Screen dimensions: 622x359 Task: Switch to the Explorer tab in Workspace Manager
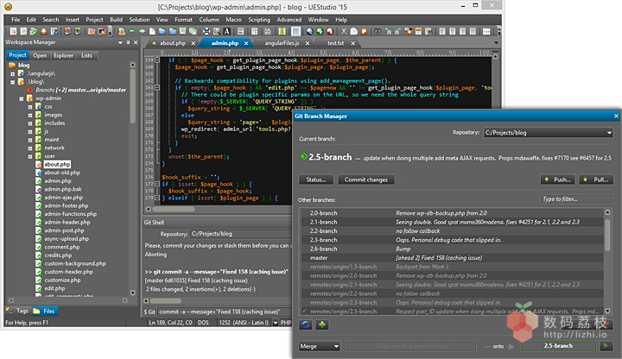coord(63,55)
